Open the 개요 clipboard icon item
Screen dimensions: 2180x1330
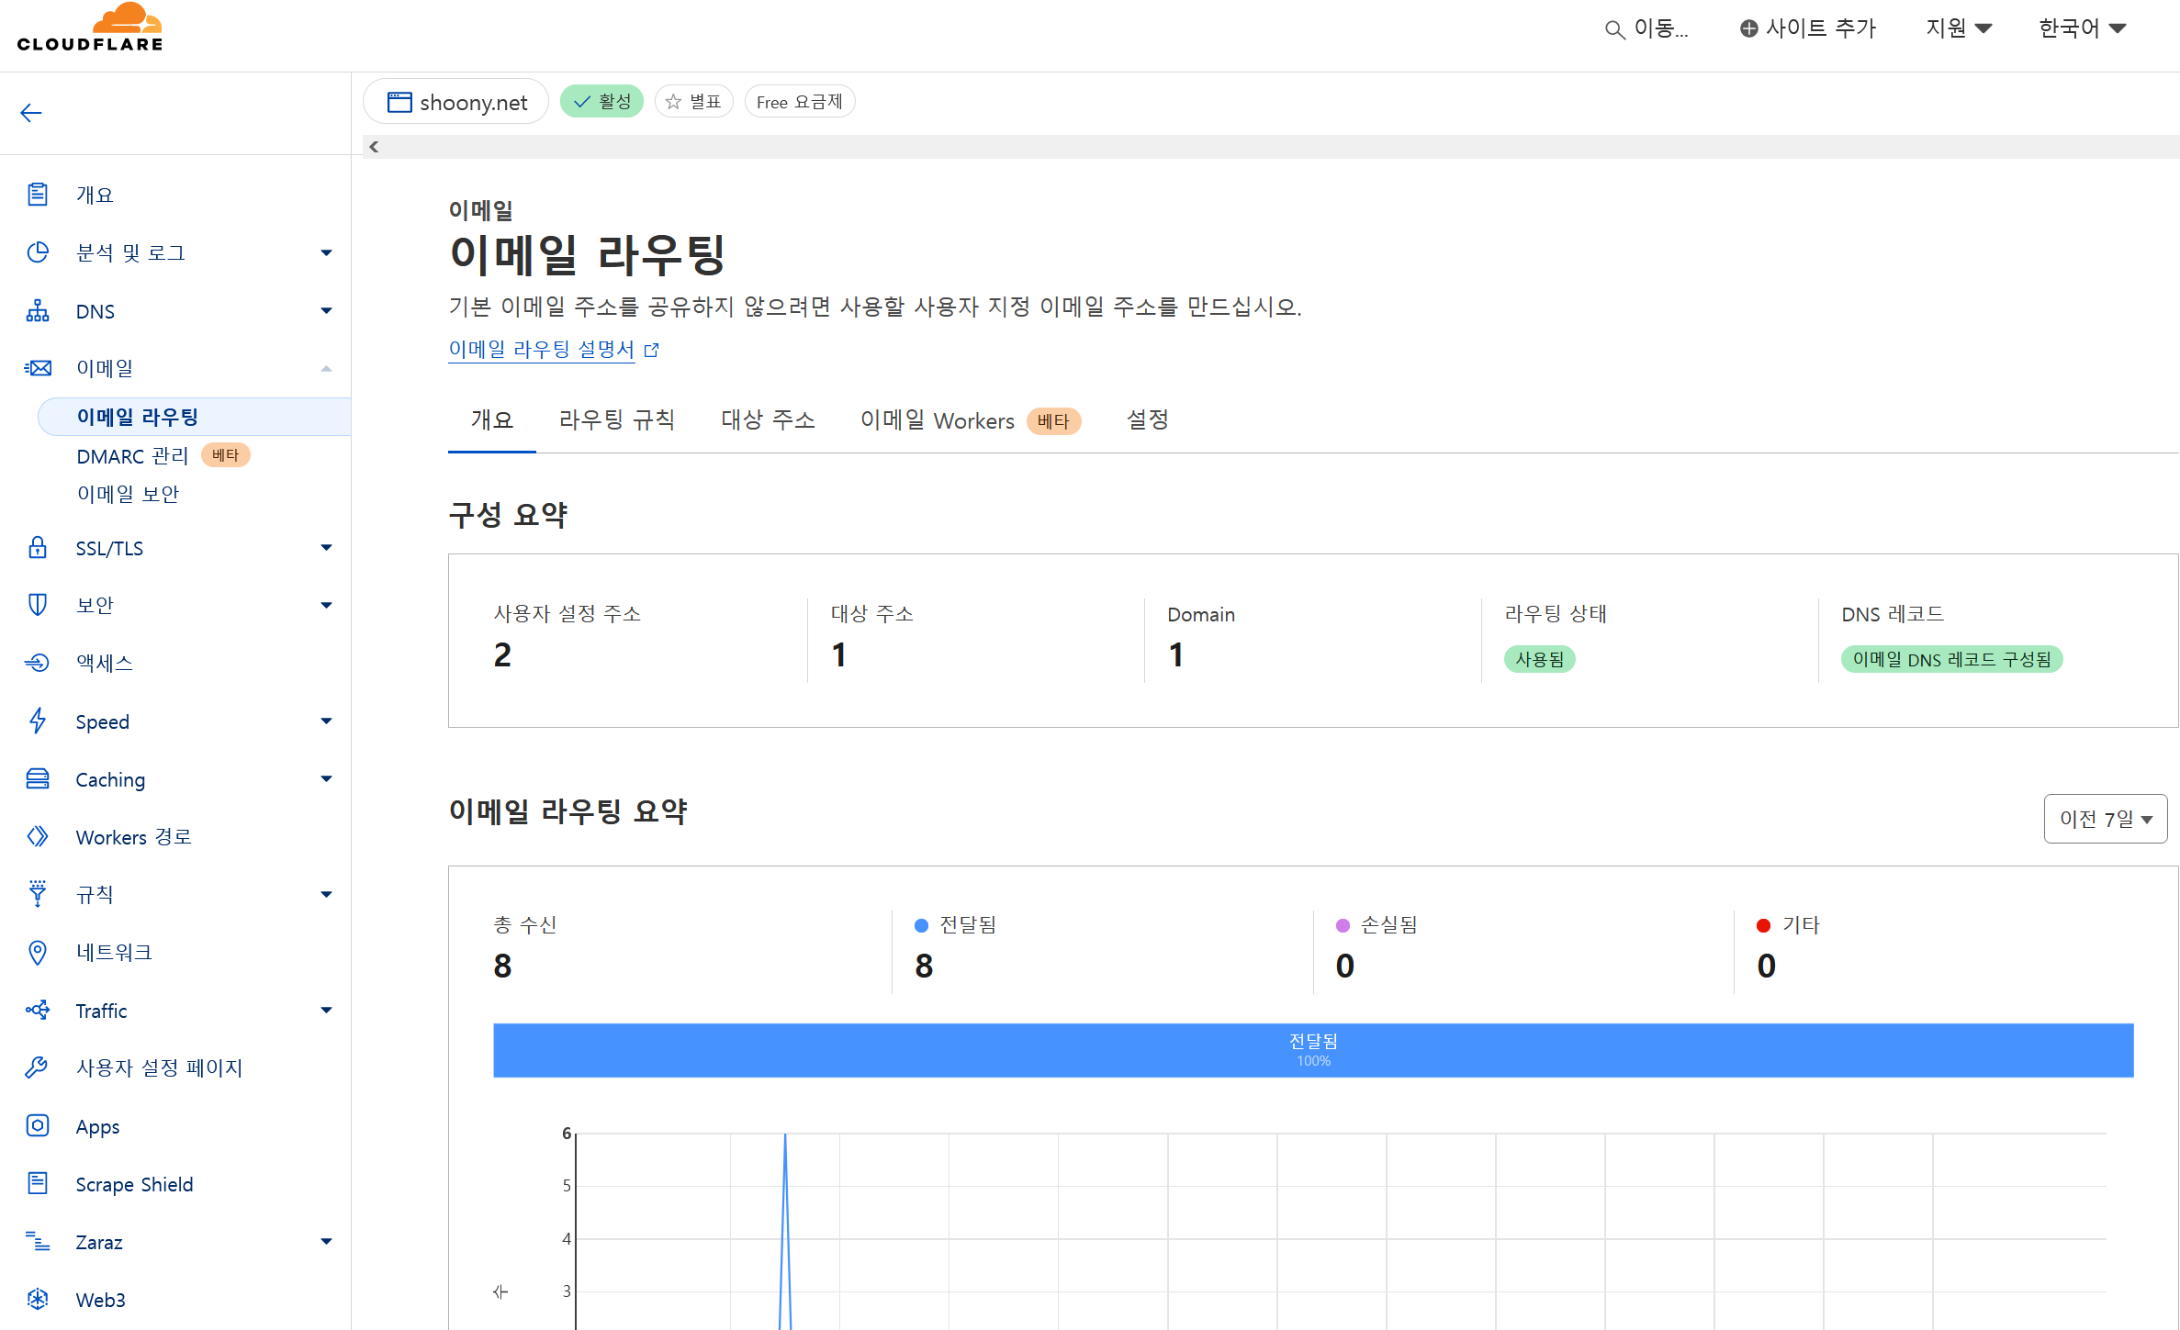coord(38,195)
